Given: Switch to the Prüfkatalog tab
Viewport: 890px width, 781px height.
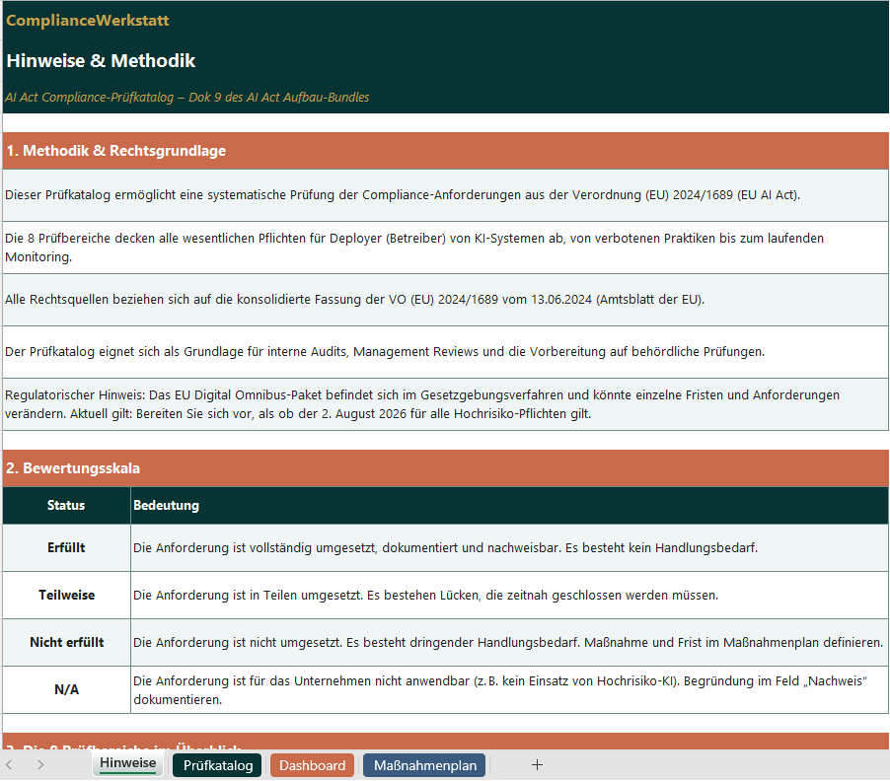Looking at the screenshot, I should (x=216, y=764).
